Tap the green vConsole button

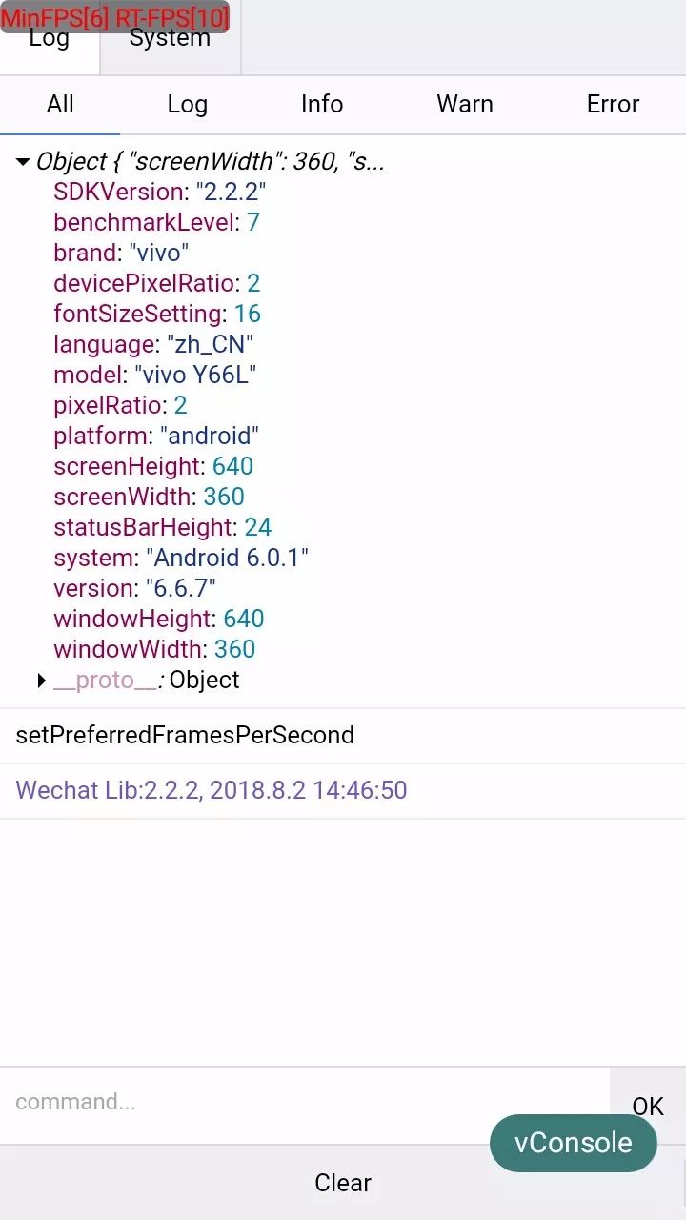tap(574, 1143)
